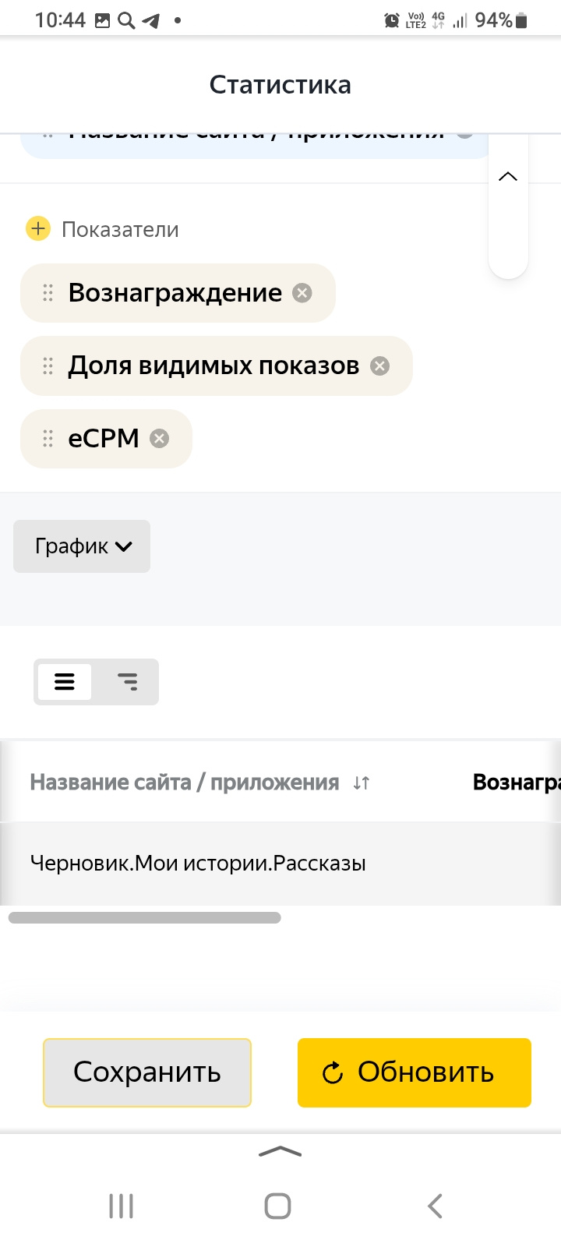This screenshot has width=561, height=1247.
Task: Click drag handle of eCPM chip
Action: coord(48,439)
